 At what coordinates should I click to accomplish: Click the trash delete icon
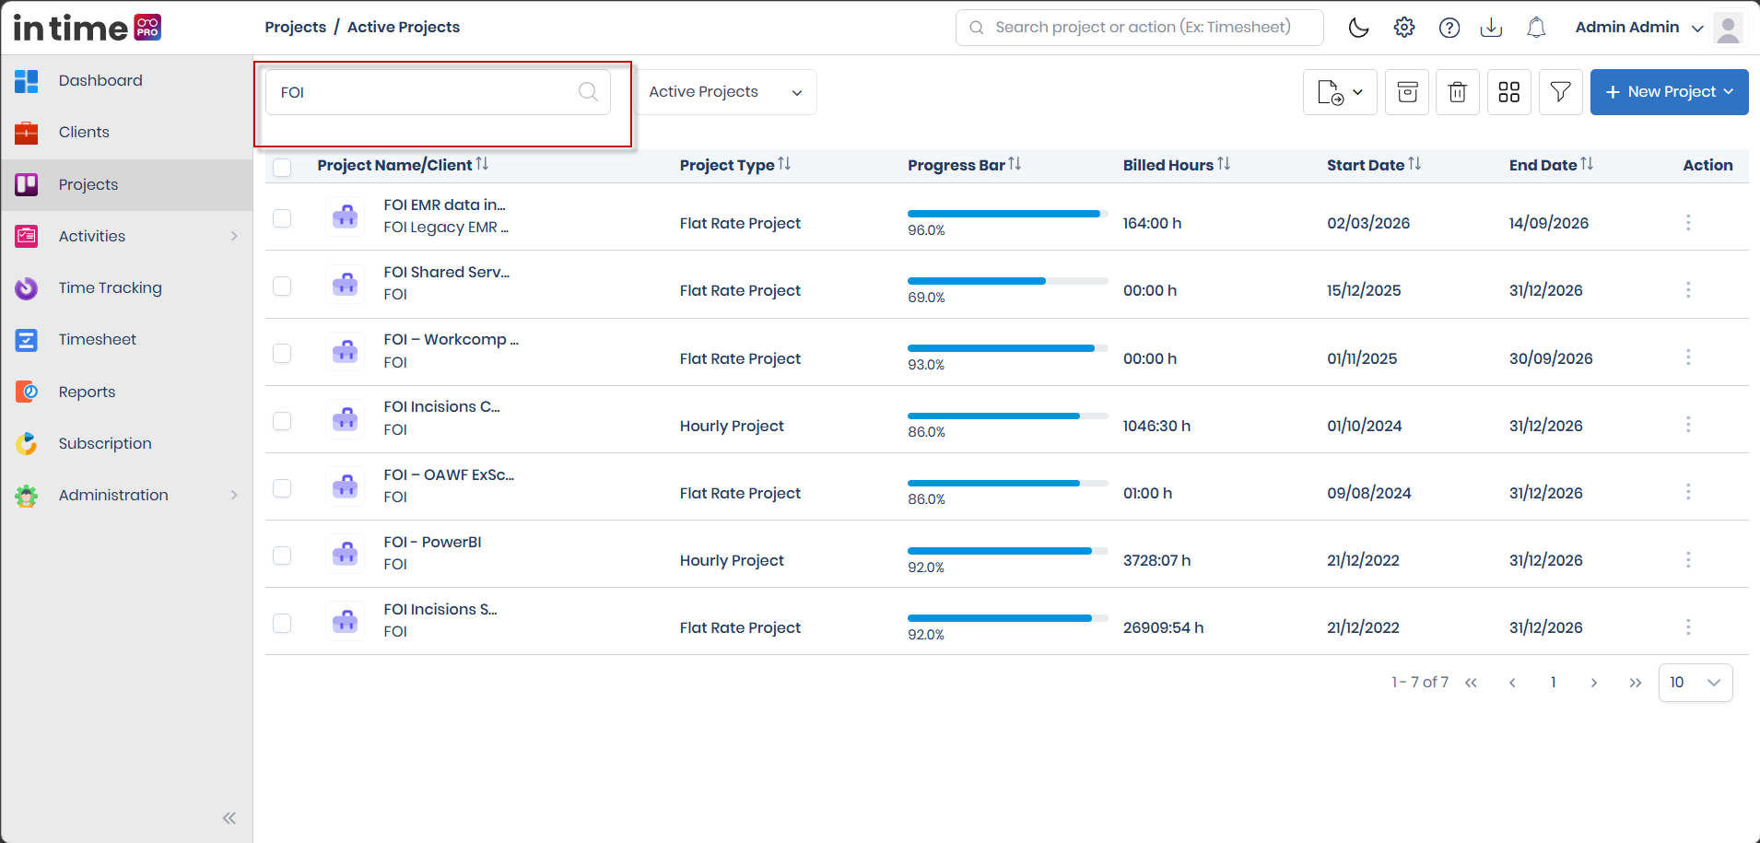click(1458, 92)
